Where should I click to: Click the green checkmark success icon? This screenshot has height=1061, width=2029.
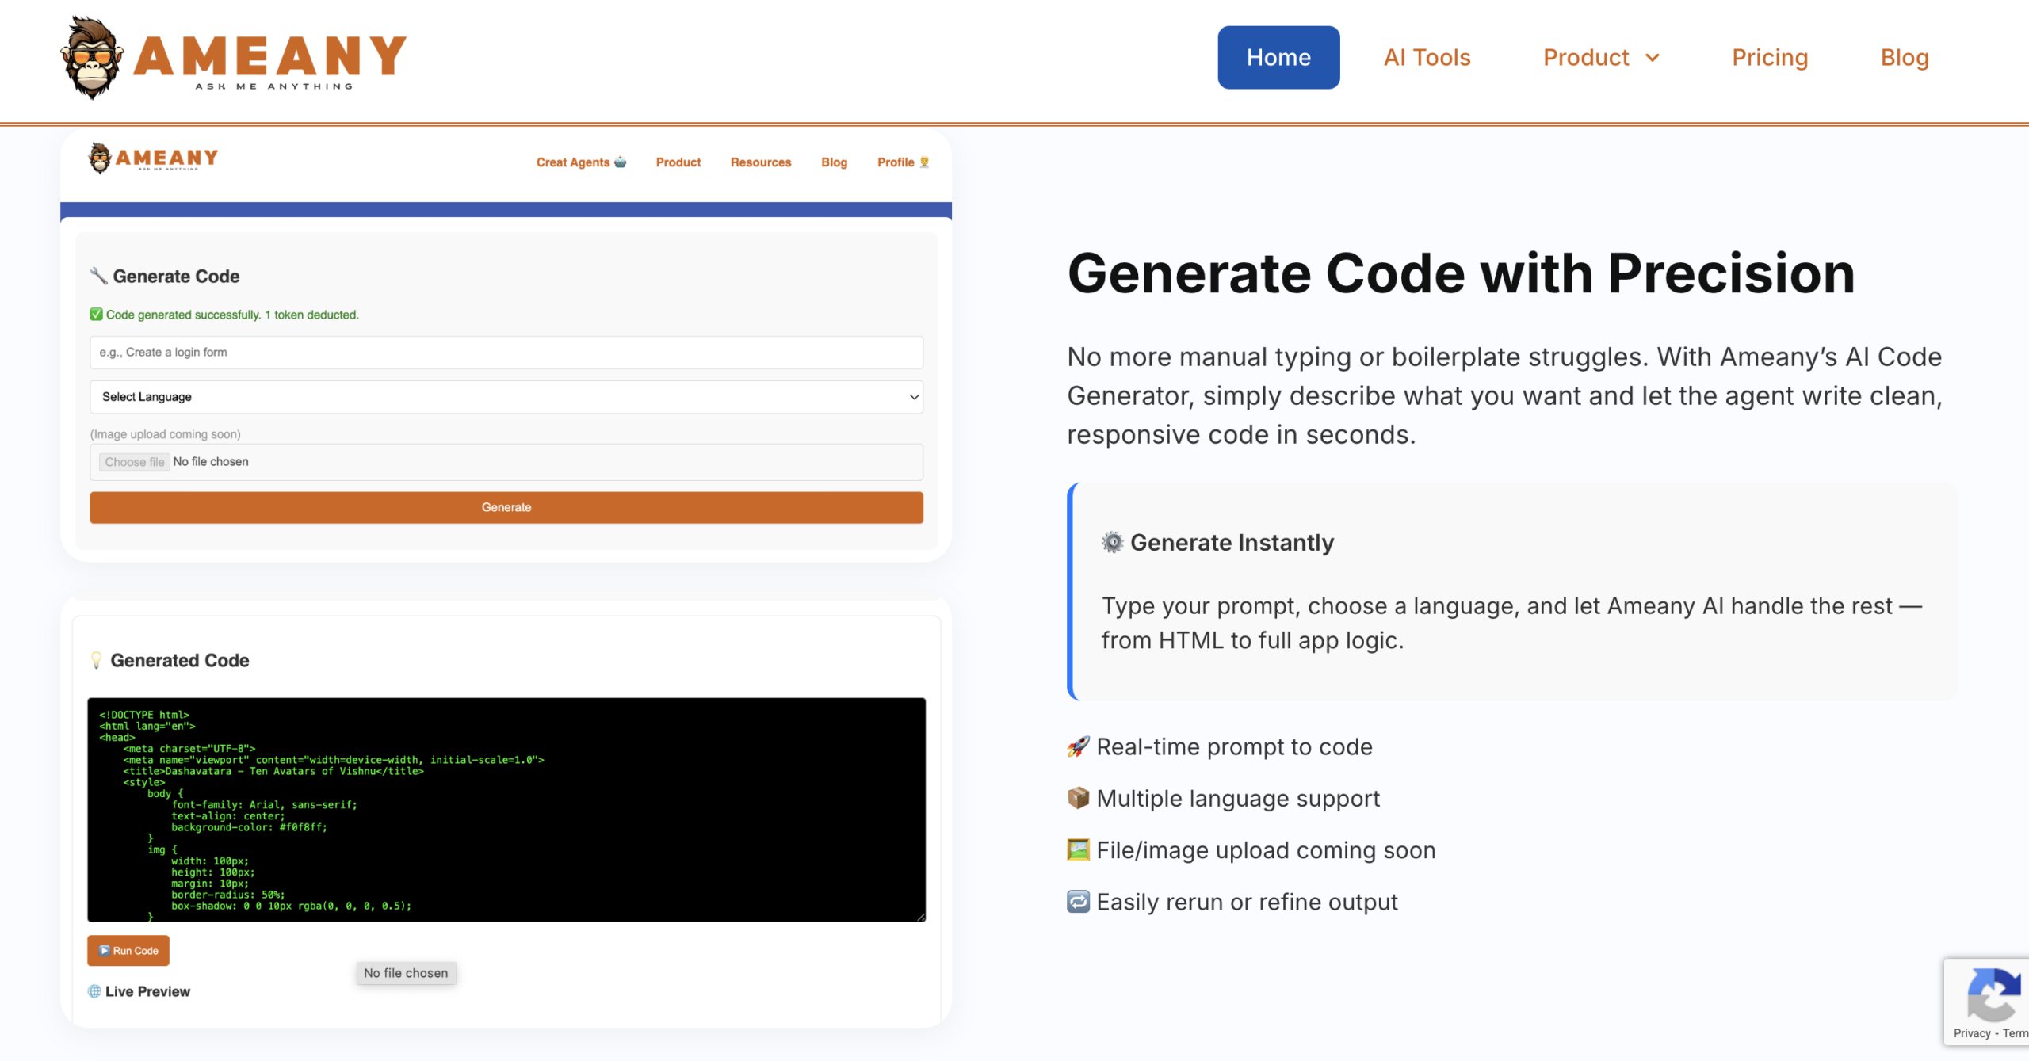(96, 315)
